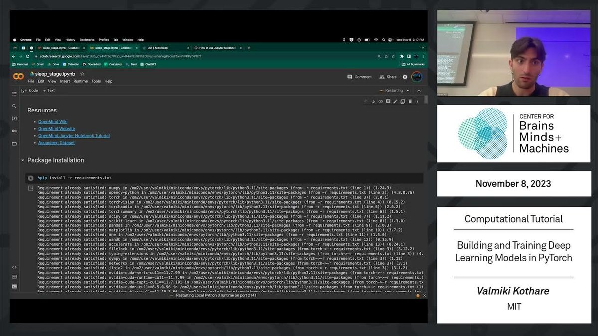Star the sleep_stage.ipynb notebook
The height and width of the screenshot is (336, 598).
click(x=82, y=74)
